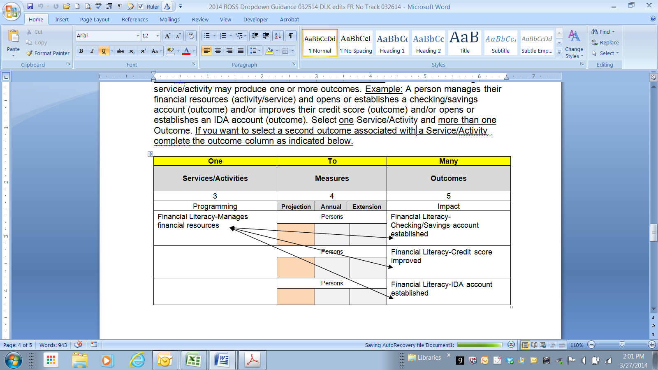Expand the Styles gallery more arrow
658x370 pixels.
[x=559, y=53]
